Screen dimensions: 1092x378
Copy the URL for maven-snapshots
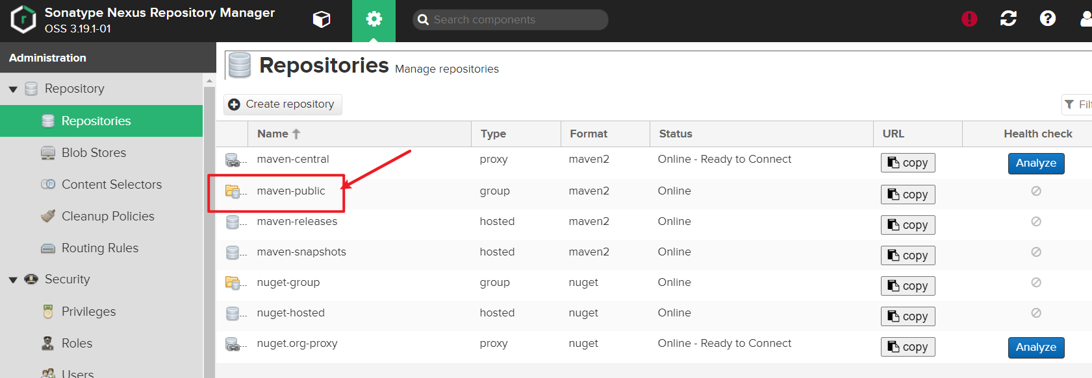pos(908,255)
